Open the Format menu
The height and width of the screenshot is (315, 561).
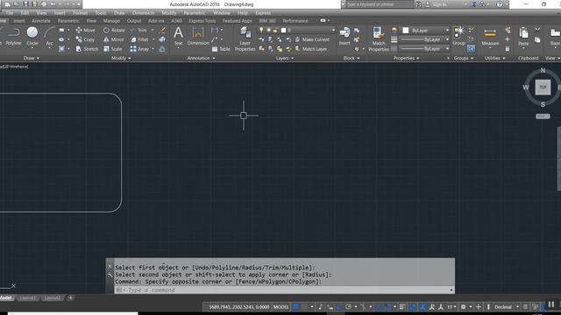[x=80, y=13]
